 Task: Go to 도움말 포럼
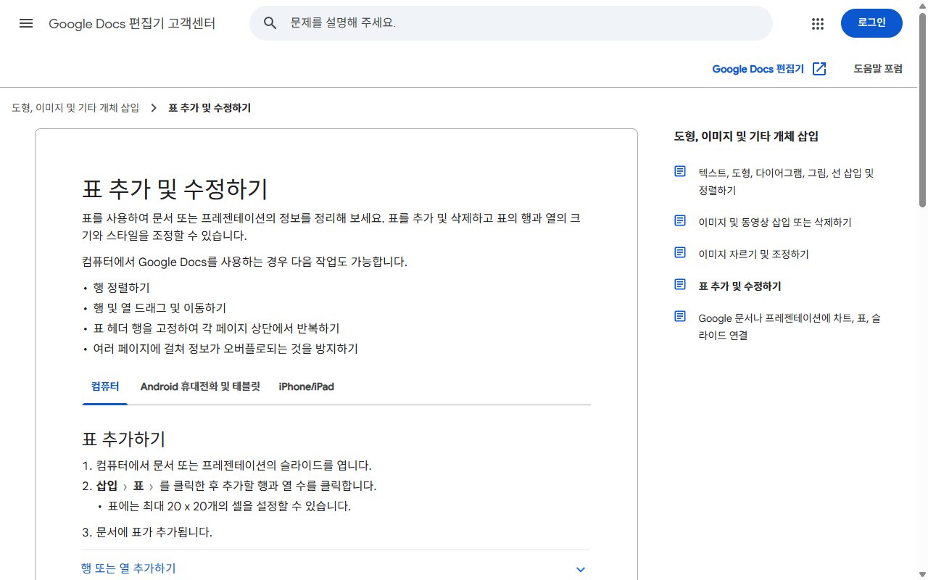tap(878, 69)
